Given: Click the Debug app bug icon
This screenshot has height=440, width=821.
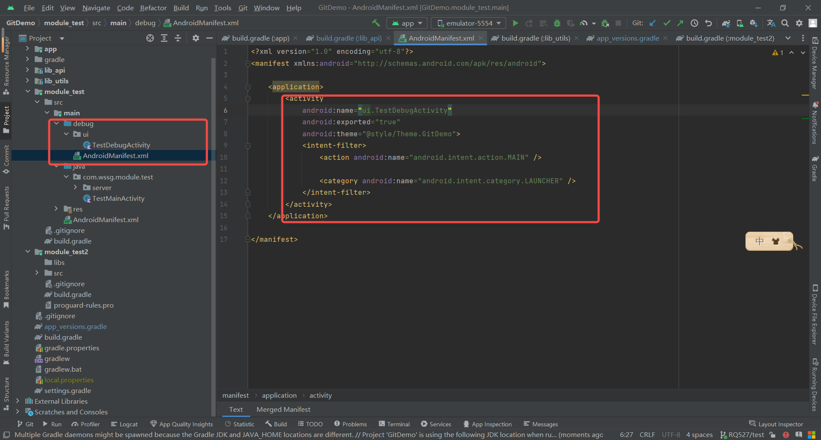Looking at the screenshot, I should coord(557,23).
